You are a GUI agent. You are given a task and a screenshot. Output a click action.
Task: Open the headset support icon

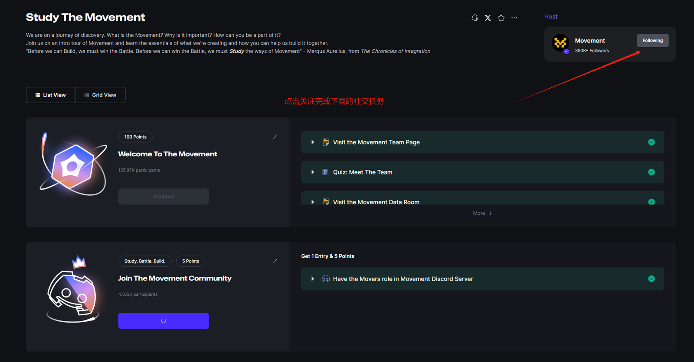point(475,18)
